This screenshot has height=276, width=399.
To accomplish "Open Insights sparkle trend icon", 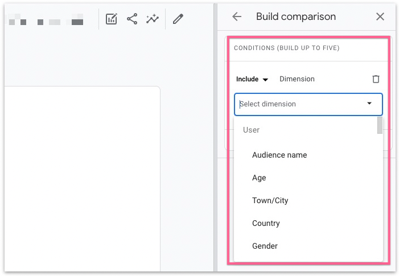I will [x=152, y=19].
